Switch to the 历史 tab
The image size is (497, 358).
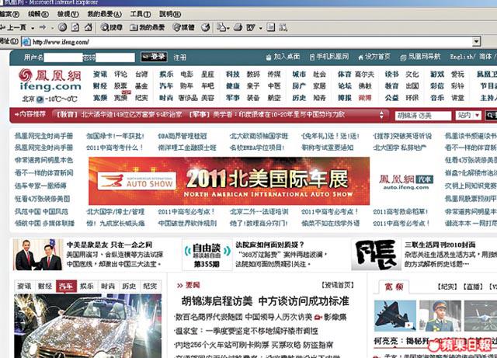click(129, 287)
